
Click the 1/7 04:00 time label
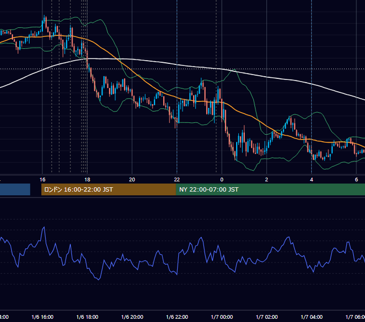click(x=312, y=317)
